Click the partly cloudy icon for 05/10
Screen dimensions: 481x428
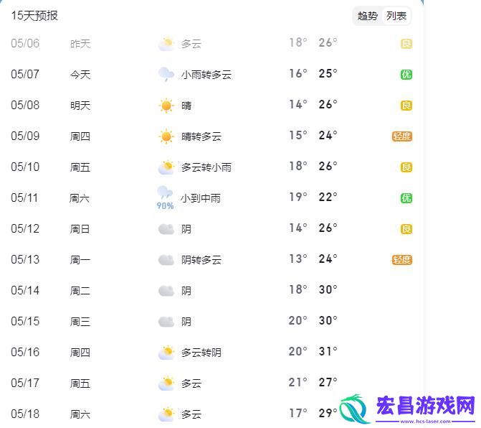click(166, 167)
